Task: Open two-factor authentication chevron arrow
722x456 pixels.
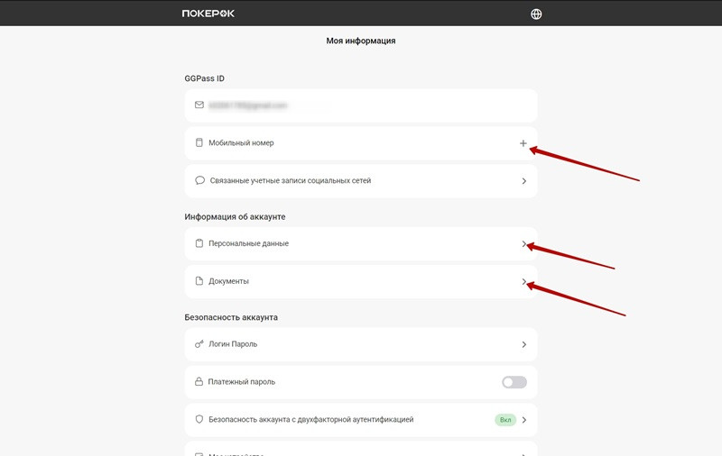Action: pyautogui.click(x=523, y=420)
